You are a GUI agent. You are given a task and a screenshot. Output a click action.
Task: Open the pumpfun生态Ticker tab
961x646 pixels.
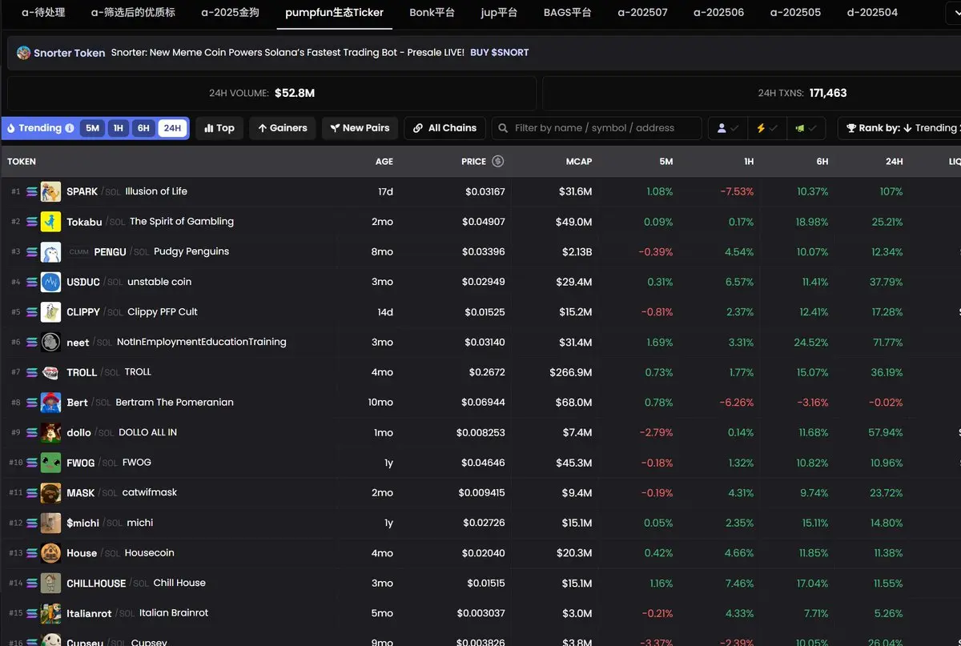pyautogui.click(x=334, y=13)
